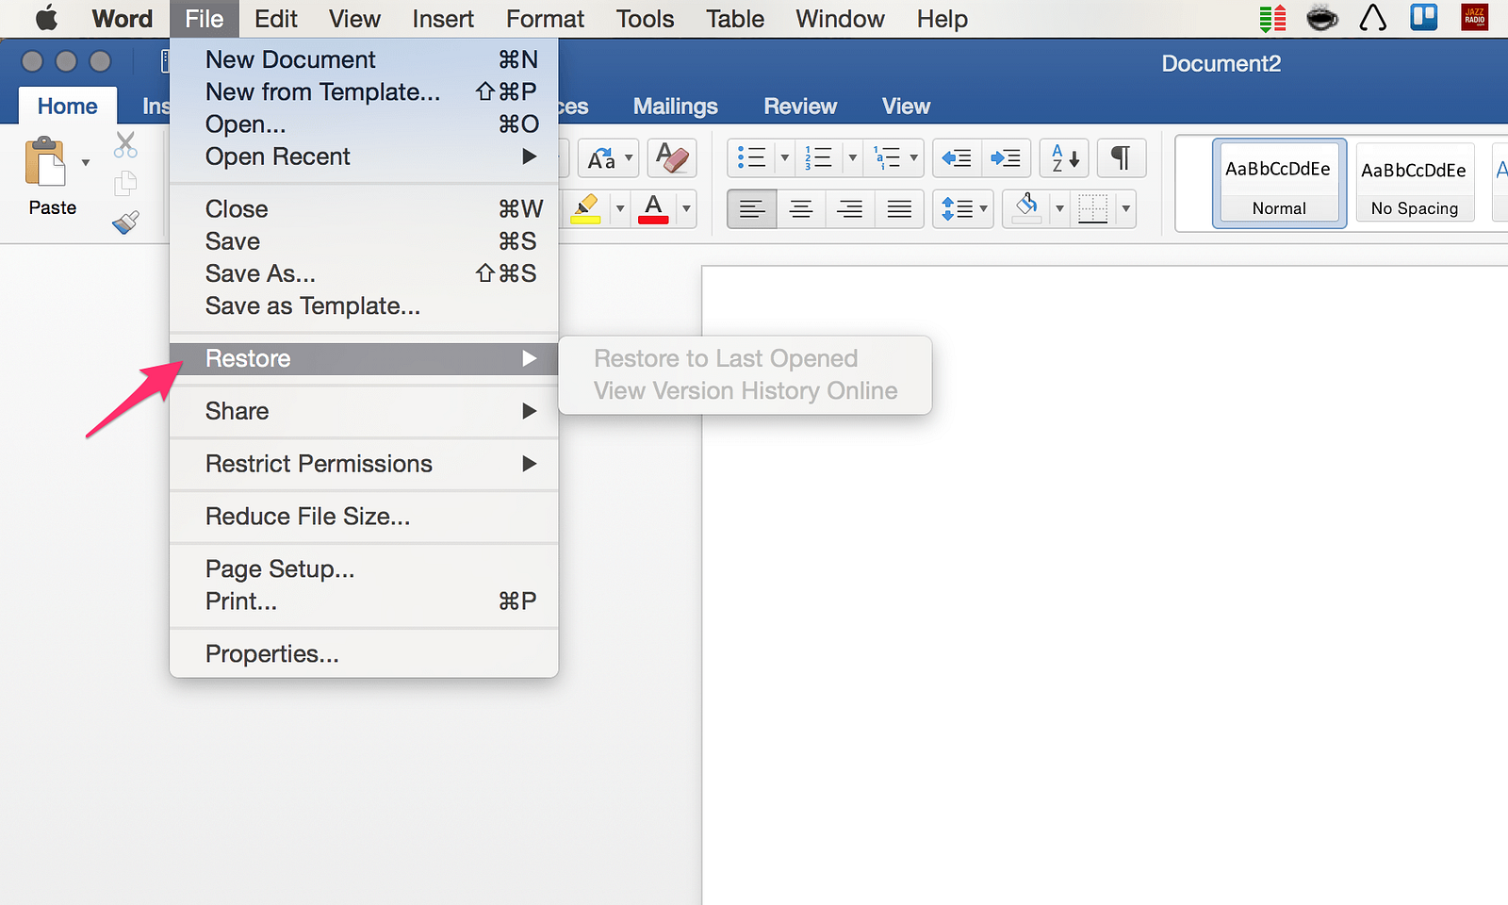
Task: Open the borders dropdown arrow
Action: point(1125,208)
